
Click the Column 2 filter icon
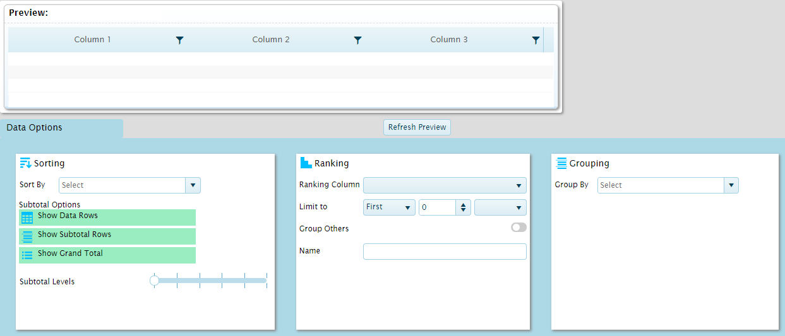[357, 40]
